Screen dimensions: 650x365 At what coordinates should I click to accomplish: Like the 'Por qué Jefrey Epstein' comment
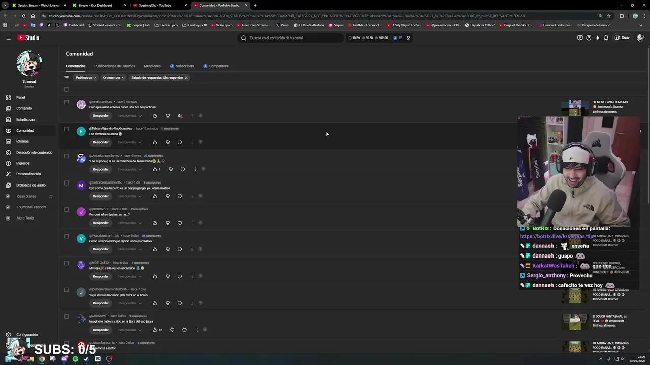pyautogui.click(x=155, y=223)
